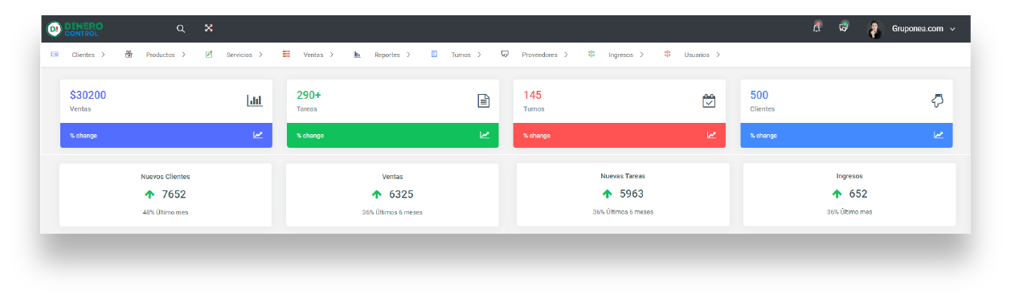Open the Gruponea.com account dropdown
The height and width of the screenshot is (302, 1011).
[x=923, y=29]
